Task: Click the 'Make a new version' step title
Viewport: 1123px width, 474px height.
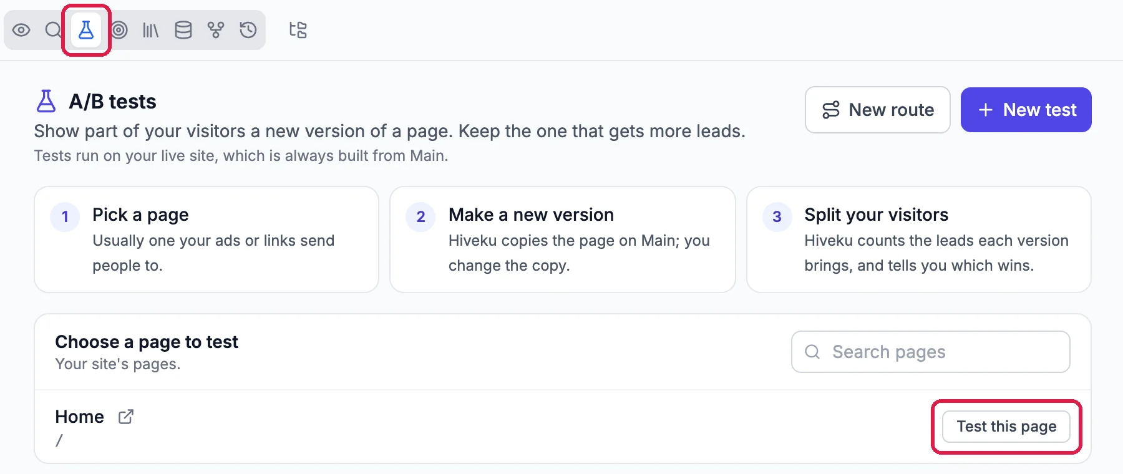Action: pyautogui.click(x=531, y=215)
